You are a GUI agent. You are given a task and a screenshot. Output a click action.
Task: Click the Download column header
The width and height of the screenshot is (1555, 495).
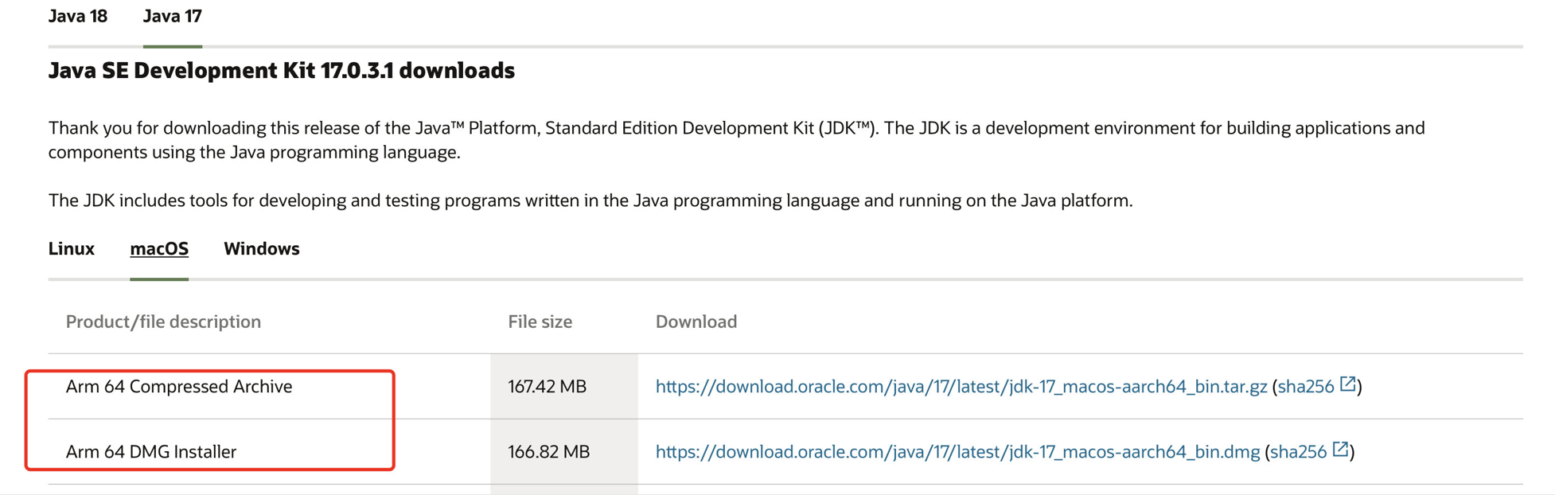tap(696, 322)
